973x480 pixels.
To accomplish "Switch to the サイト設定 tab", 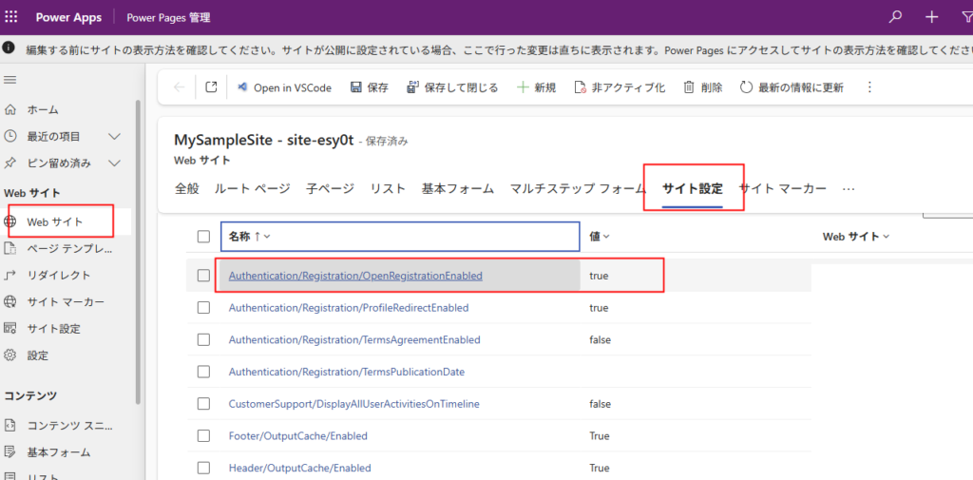I will click(x=692, y=188).
